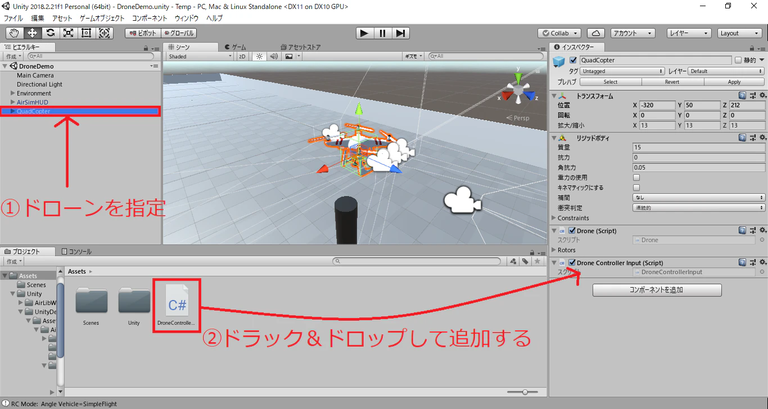Enable the 静的 (Static) checkbox
768x409 pixels.
(738, 60)
